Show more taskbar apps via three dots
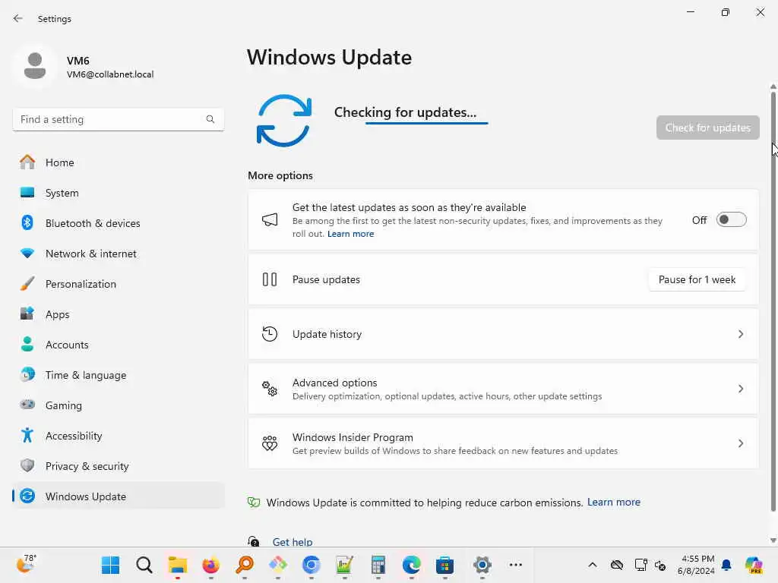 click(x=516, y=565)
